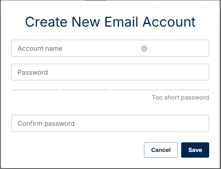The width and height of the screenshot is (221, 169).
Task: Click the second password strength bar segment
Action: 85,90
